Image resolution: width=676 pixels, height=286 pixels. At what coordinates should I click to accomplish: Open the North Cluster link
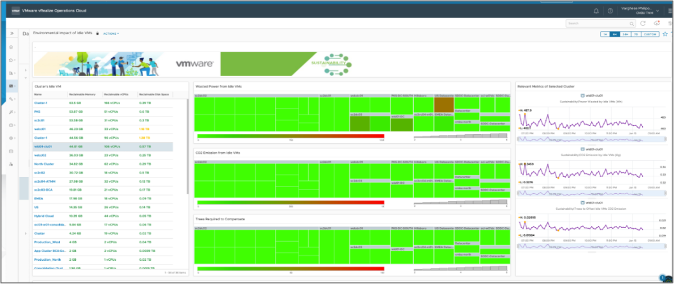(x=43, y=164)
